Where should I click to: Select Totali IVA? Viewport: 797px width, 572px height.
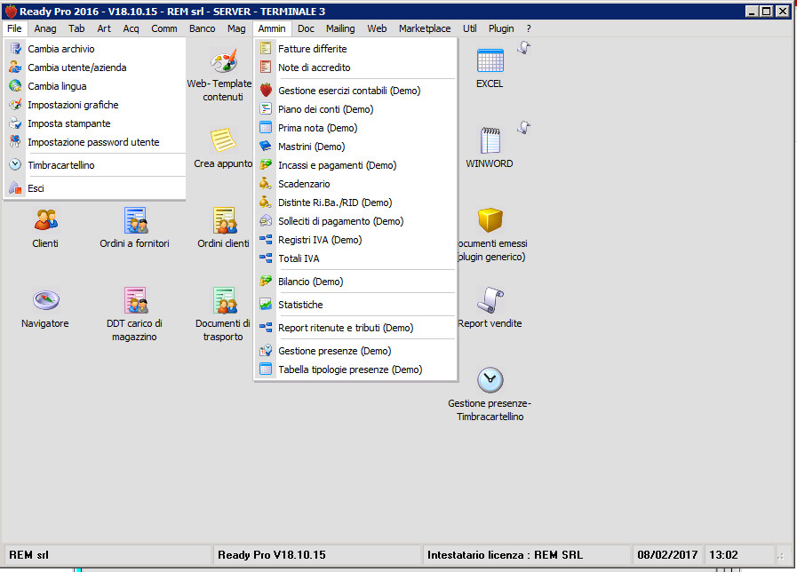tap(355, 258)
